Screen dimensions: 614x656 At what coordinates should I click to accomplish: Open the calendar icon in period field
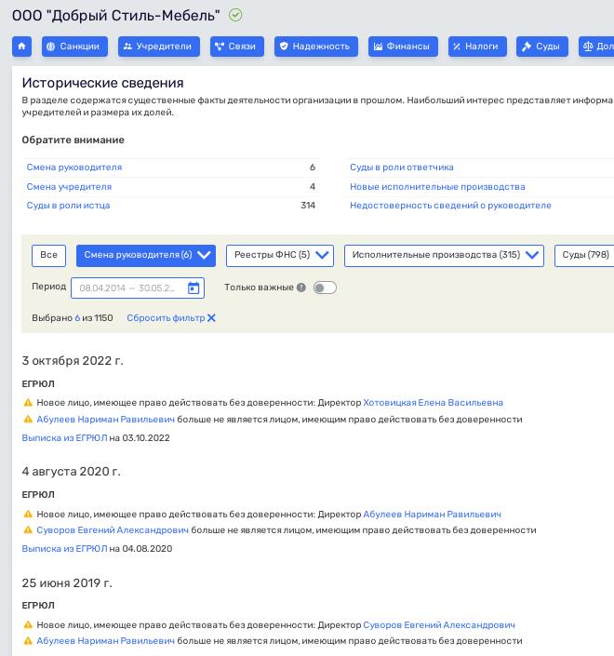194,288
